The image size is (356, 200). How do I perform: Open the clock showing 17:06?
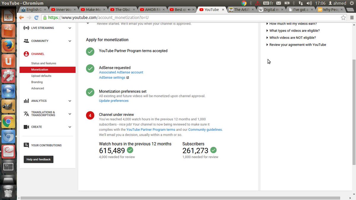coord(320,3)
